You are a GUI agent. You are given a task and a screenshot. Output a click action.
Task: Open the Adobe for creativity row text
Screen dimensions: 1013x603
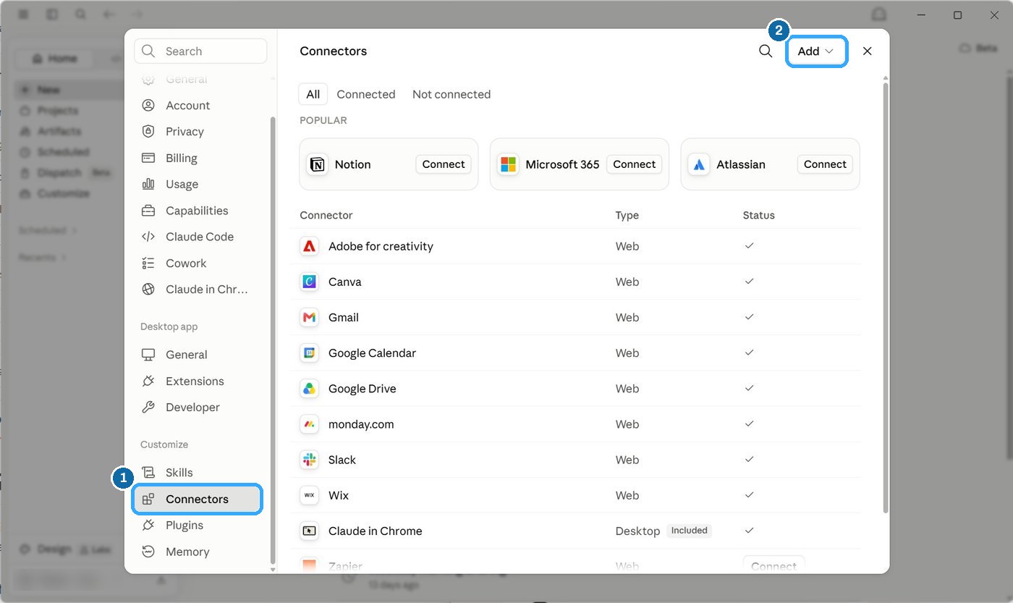pyautogui.click(x=381, y=246)
